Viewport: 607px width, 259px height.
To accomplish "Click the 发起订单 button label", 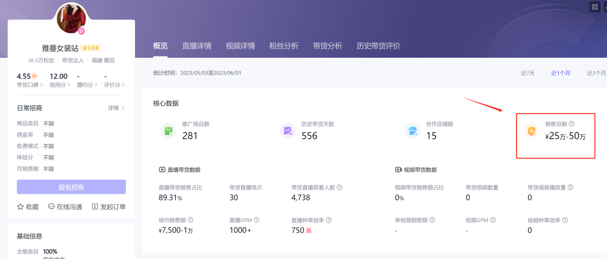I will coord(113,207).
